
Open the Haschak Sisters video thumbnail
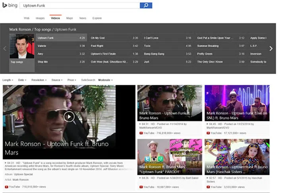click(237, 157)
